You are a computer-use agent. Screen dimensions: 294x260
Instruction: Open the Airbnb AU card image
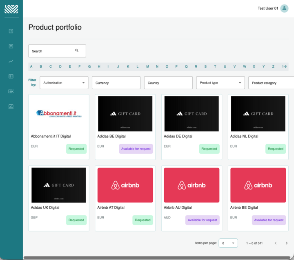192,185
